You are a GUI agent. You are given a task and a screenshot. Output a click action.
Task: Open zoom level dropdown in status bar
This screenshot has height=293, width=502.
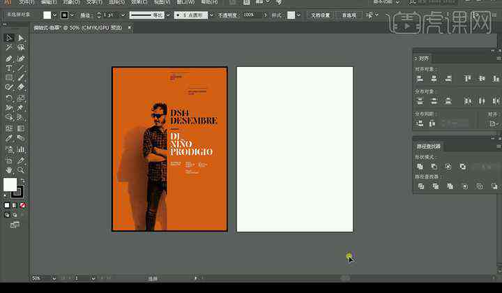54,278
